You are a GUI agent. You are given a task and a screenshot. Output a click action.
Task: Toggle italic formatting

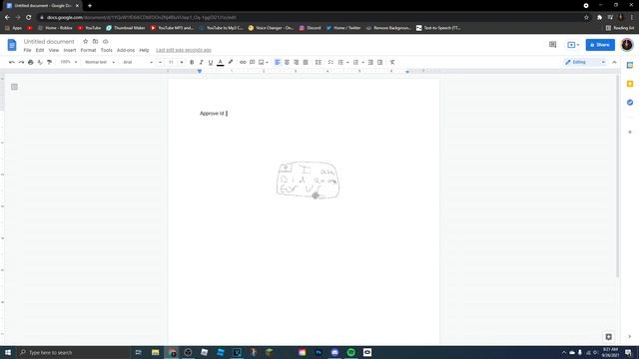point(202,62)
